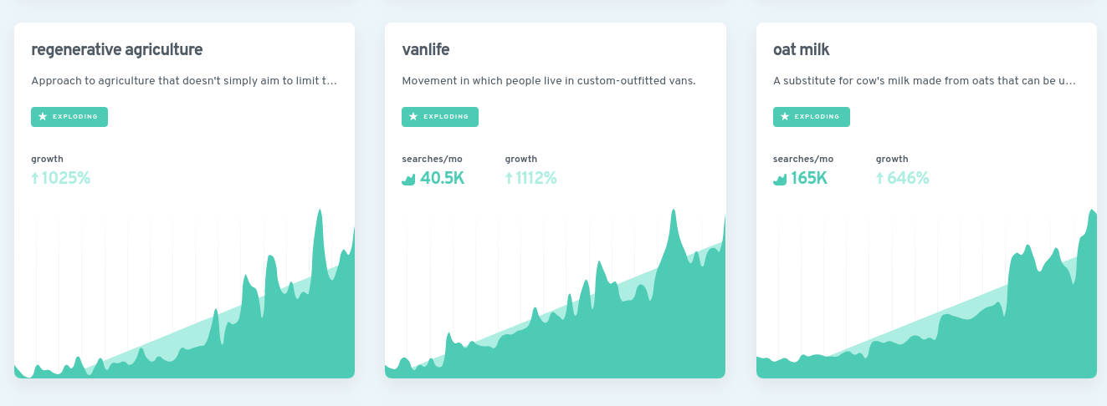The height and width of the screenshot is (406, 1107).
Task: Click the oat milk 165K searches value
Action: pyautogui.click(x=808, y=178)
